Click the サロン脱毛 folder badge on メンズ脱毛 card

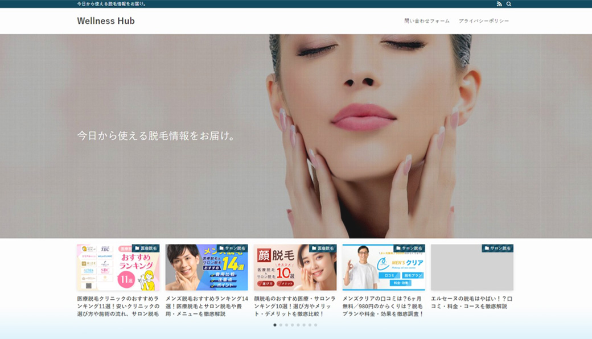[233, 247]
